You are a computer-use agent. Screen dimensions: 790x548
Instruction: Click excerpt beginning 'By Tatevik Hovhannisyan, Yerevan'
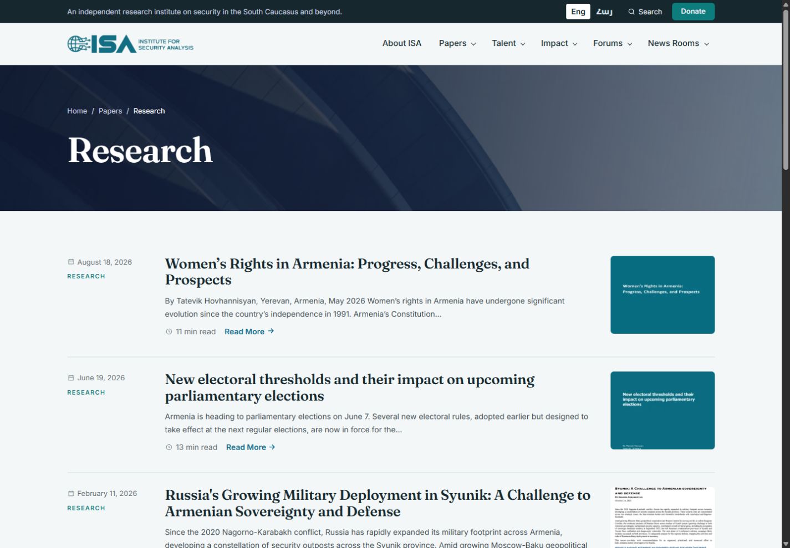(365, 307)
